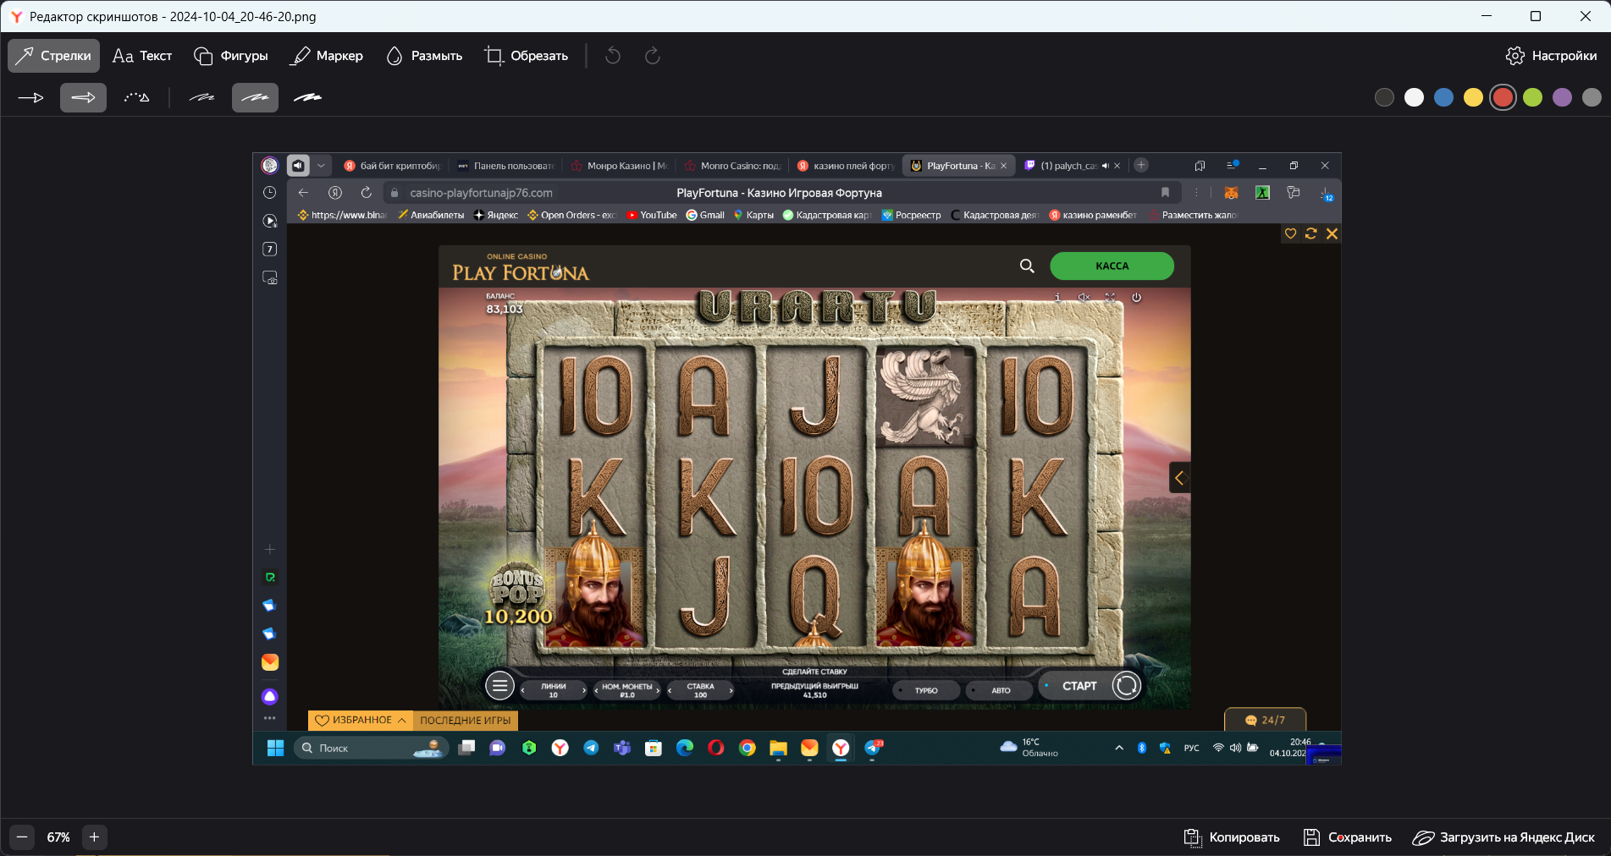This screenshot has width=1611, height=856.
Task: Choose the dotted curved arrow style
Action: pos(136,98)
